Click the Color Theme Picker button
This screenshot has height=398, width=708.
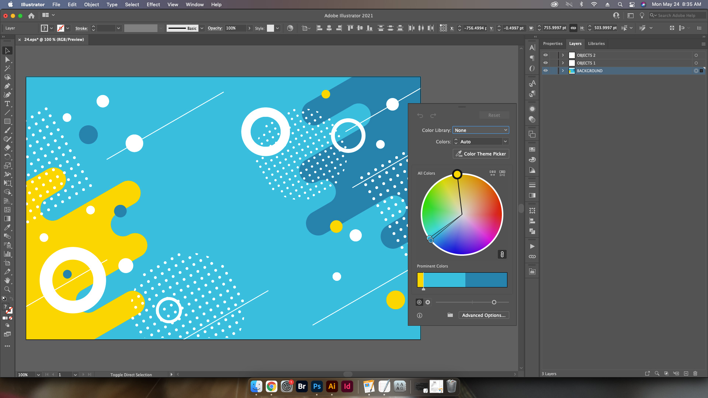tap(480, 154)
